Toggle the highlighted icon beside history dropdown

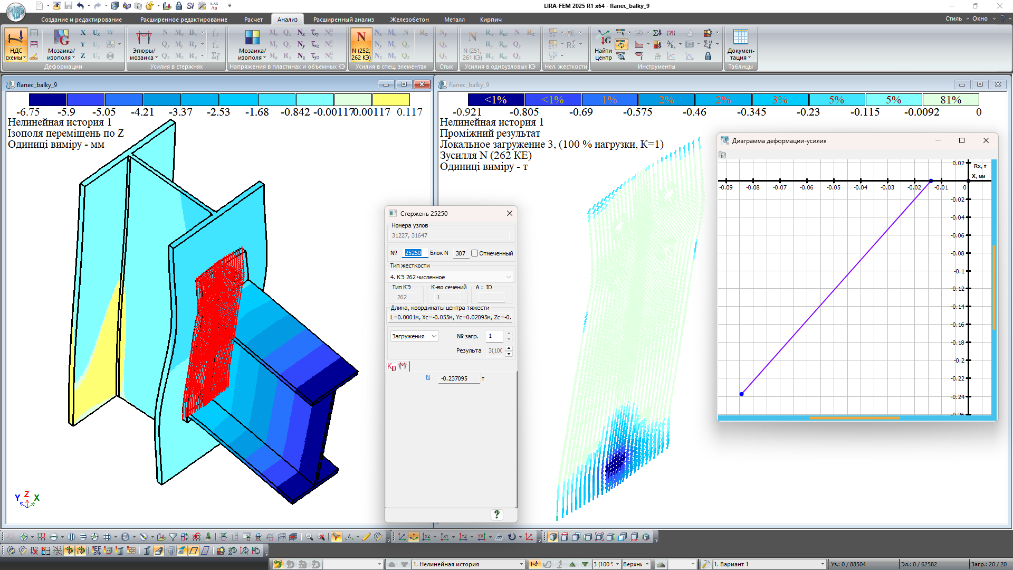[534, 564]
